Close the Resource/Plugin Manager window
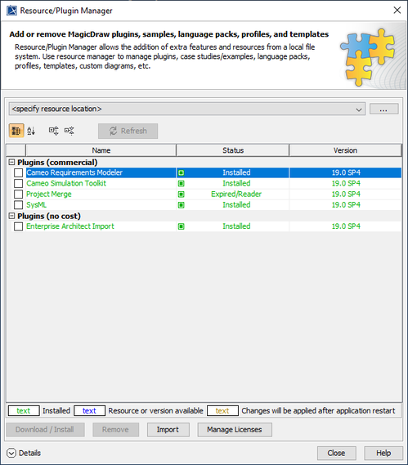408x465 pixels. (x=397, y=11)
